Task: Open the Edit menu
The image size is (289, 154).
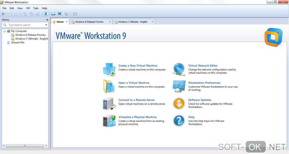Action: (12, 8)
